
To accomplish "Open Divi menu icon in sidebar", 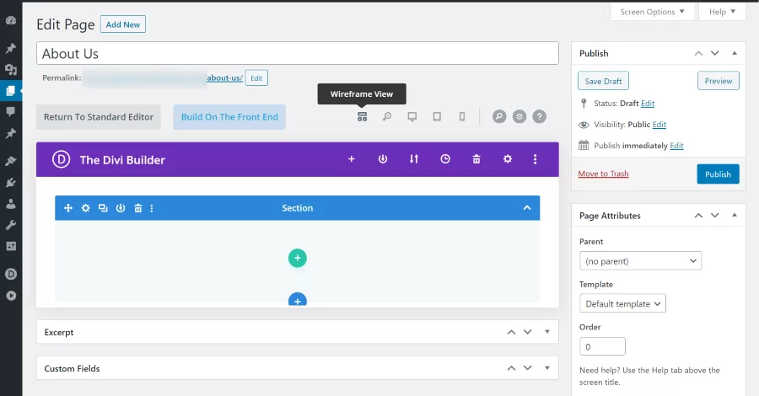I will pyautogui.click(x=11, y=274).
